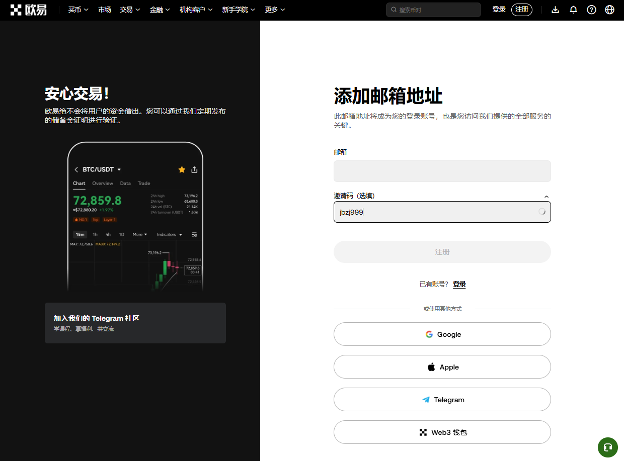Sign up with Apple
Image resolution: width=624 pixels, height=461 pixels.
[x=442, y=367]
